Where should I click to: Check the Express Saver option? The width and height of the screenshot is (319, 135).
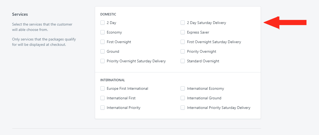click(183, 32)
